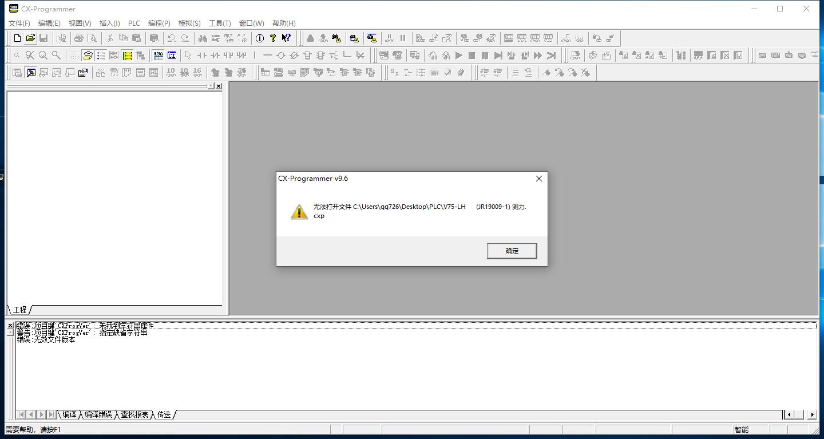This screenshot has height=439, width=824.
Task: Click the blue CI icon in toolbar
Action: [x=172, y=56]
